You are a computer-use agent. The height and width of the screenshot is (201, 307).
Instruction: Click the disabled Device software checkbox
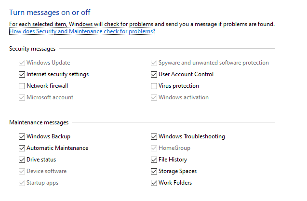22,171
